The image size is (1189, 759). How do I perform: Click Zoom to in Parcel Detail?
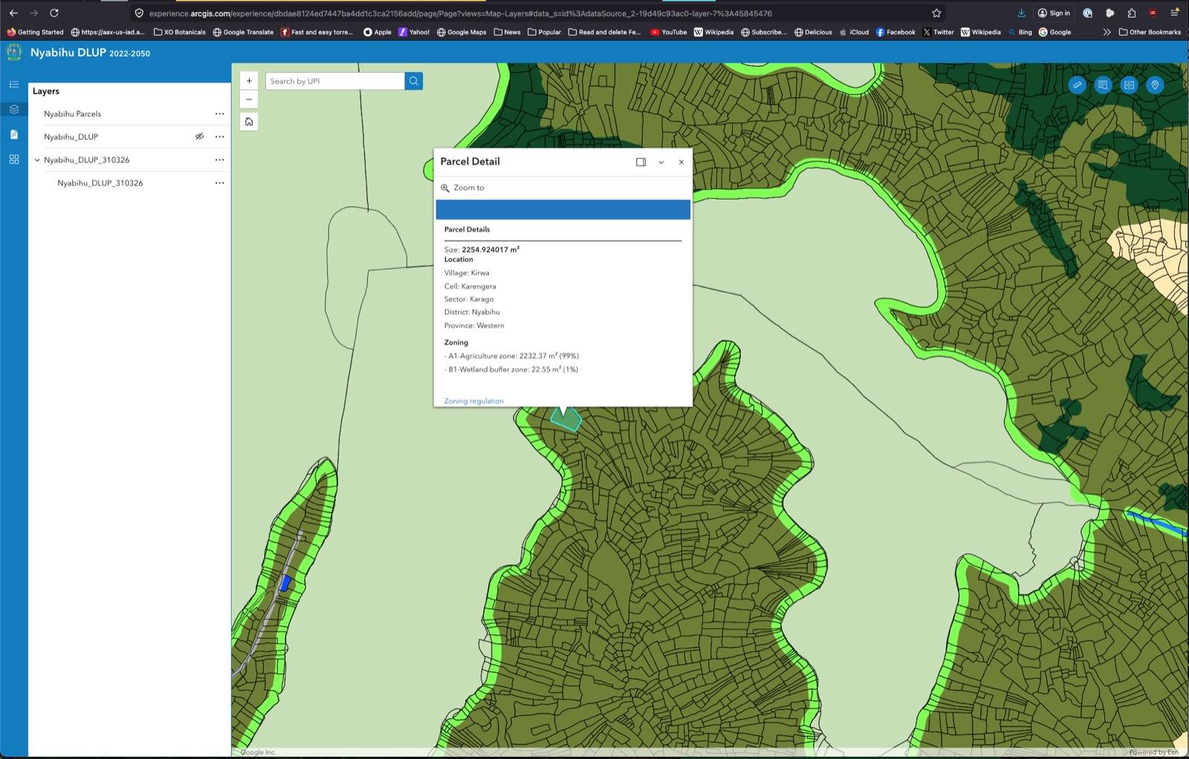coord(468,188)
